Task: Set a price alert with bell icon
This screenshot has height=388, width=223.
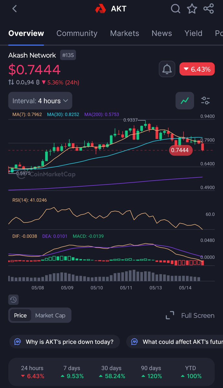Action: 167,69
